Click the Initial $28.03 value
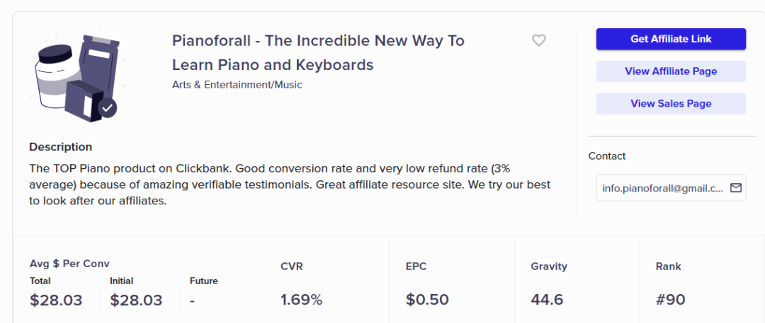The width and height of the screenshot is (765, 323). 136,300
